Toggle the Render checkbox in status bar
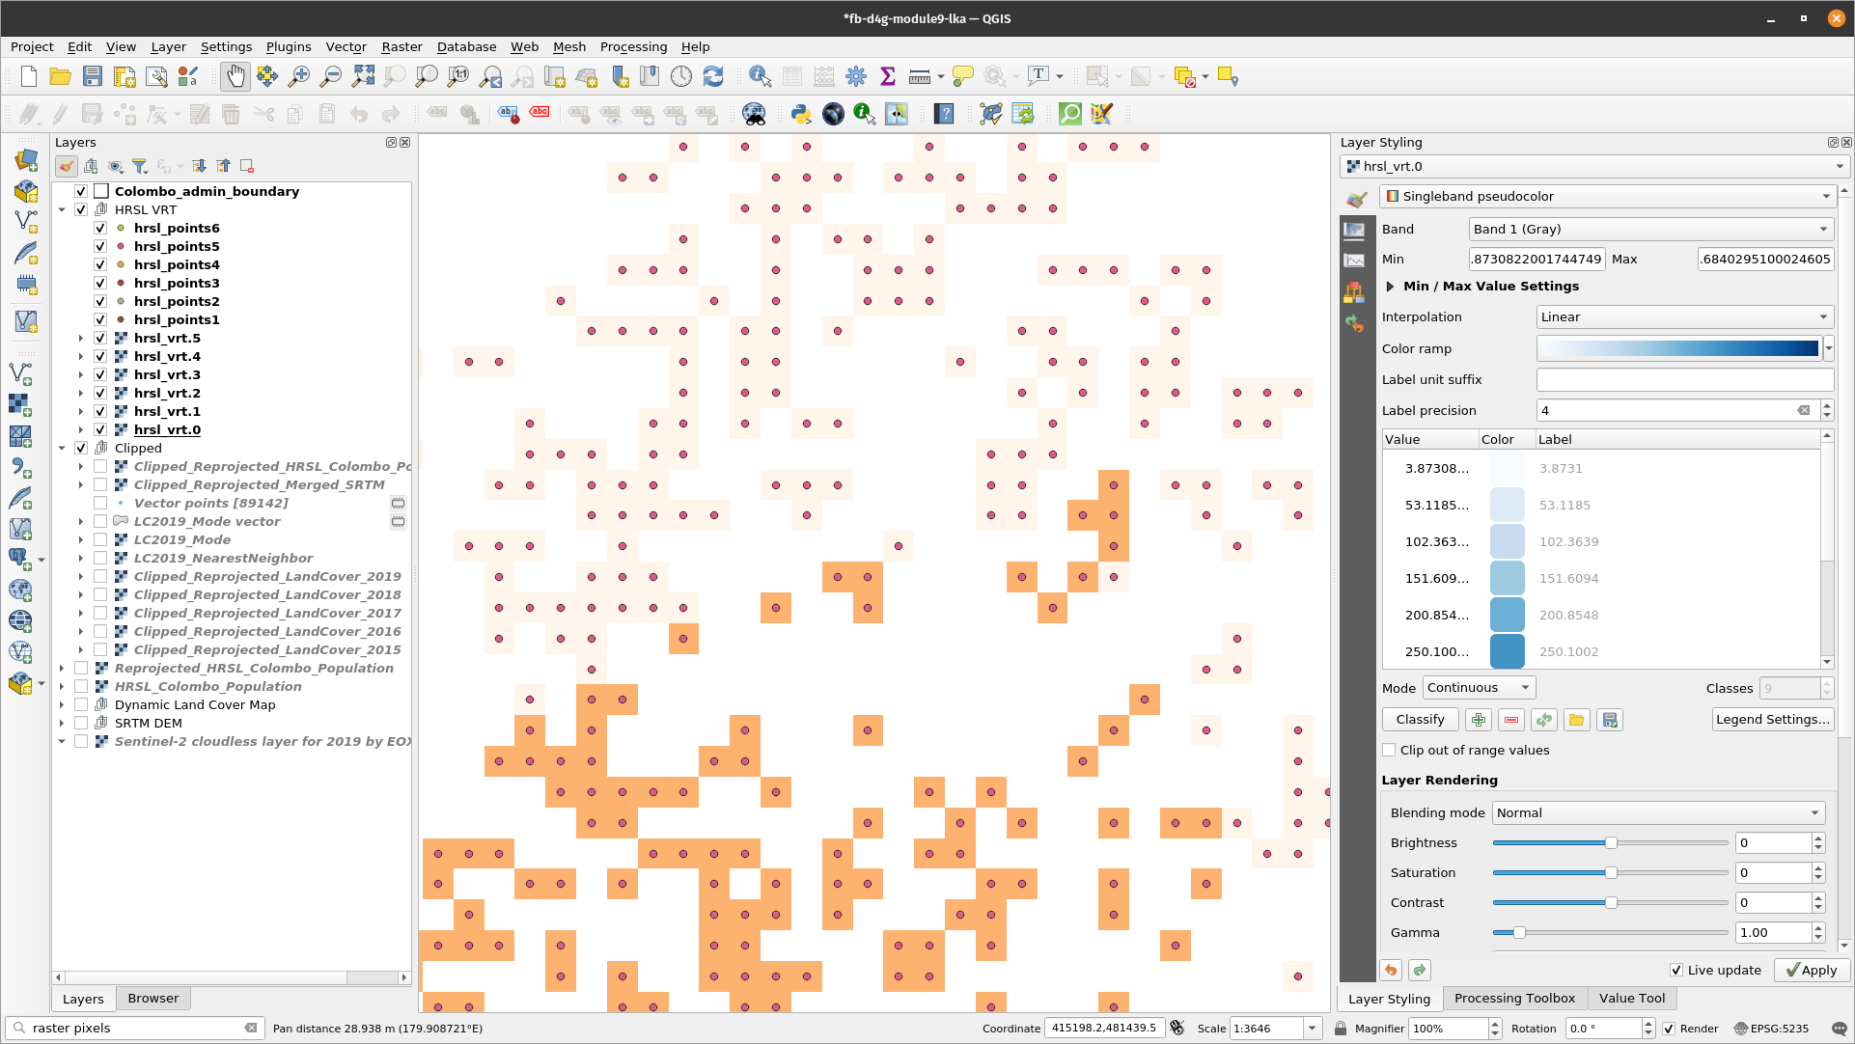This screenshot has width=1855, height=1044. pyautogui.click(x=1669, y=1030)
